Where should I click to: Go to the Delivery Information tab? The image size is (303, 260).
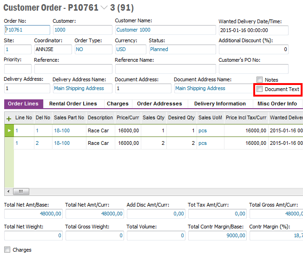point(220,104)
